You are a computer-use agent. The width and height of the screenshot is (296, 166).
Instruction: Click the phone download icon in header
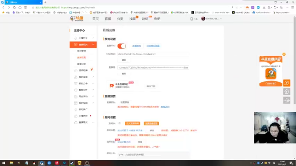[191, 19]
